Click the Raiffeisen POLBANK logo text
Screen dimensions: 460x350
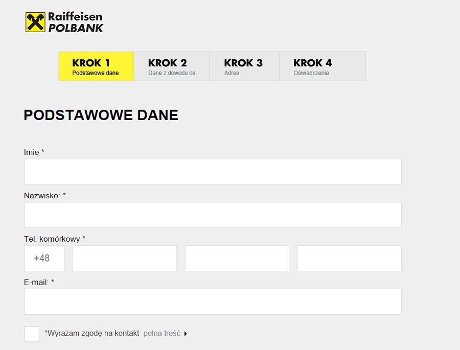pos(75,22)
